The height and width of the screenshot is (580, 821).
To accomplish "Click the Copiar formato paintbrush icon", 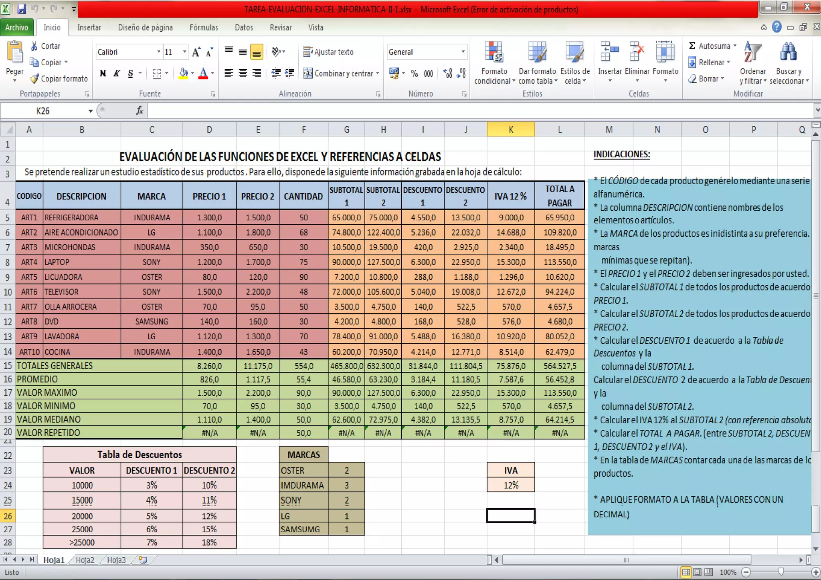I will [35, 79].
